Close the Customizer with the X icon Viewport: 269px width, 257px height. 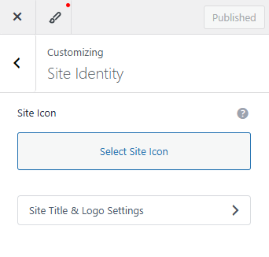[17, 17]
